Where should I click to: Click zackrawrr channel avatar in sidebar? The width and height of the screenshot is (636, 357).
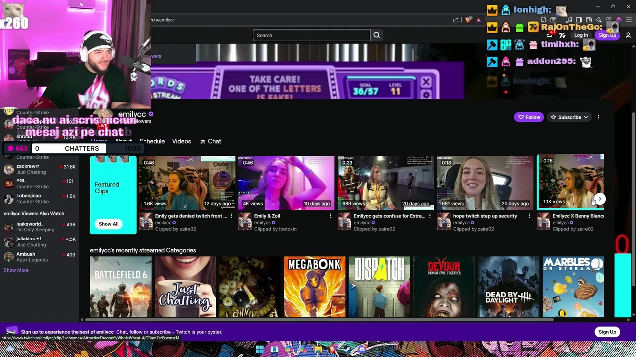click(8, 169)
